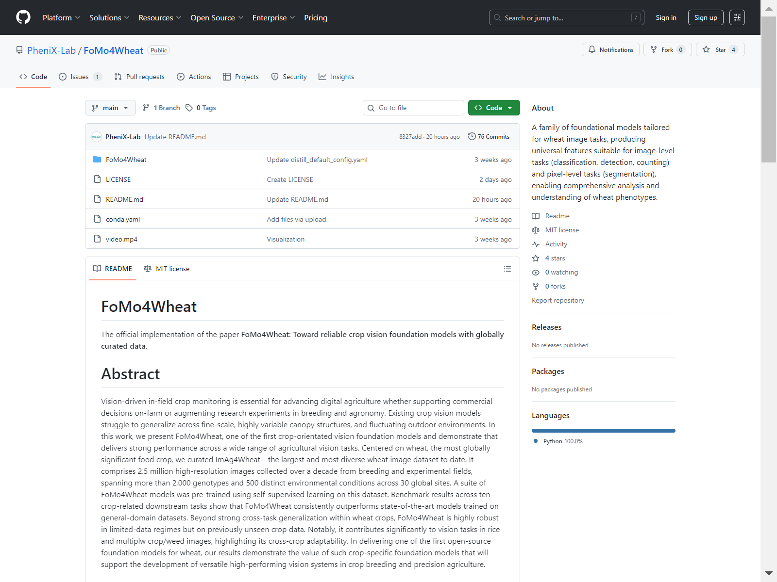
Task: Click the star icon beside 4 stars
Action: coord(536,258)
